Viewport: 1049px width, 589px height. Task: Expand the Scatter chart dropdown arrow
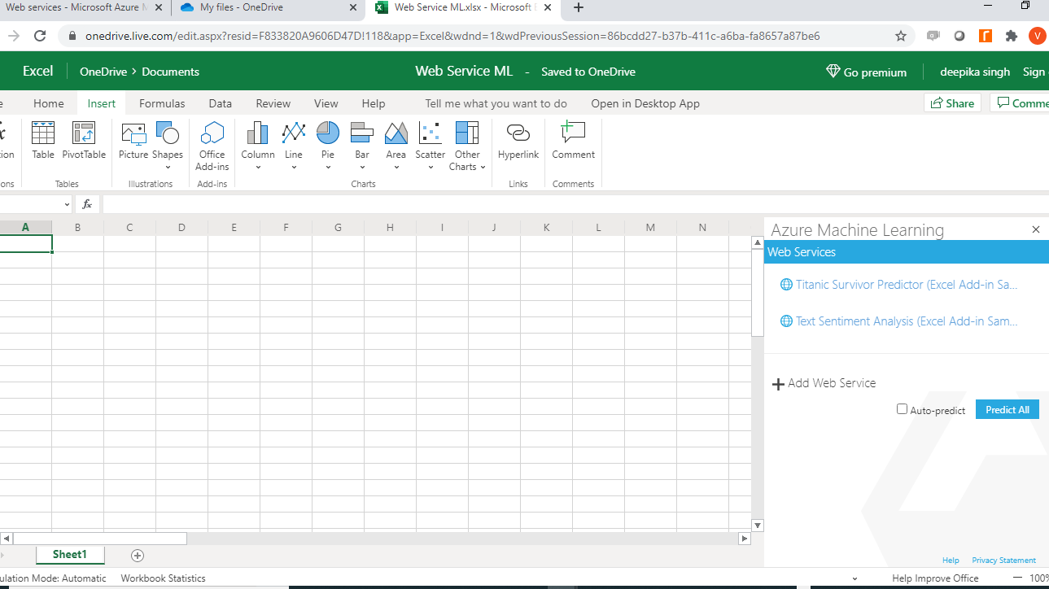pyautogui.click(x=431, y=168)
